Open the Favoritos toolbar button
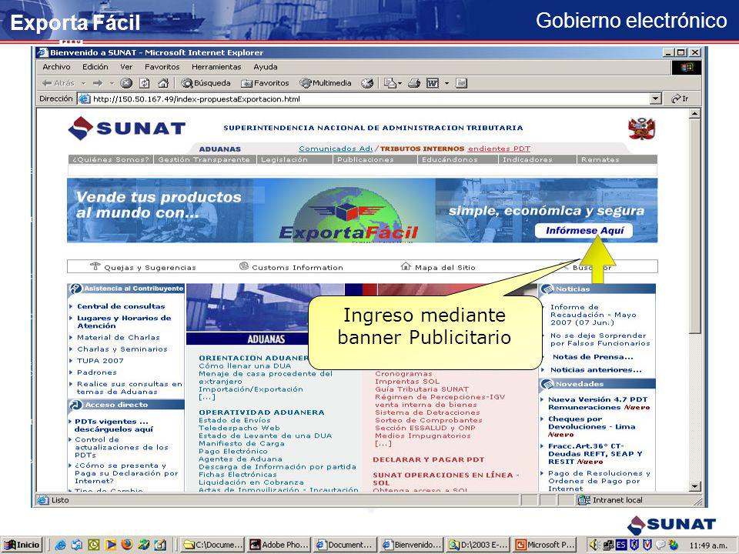This screenshot has width=739, height=554. [265, 83]
